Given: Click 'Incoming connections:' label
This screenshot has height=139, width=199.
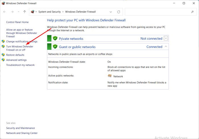Looking at the screenshot, I should pos(61,67).
